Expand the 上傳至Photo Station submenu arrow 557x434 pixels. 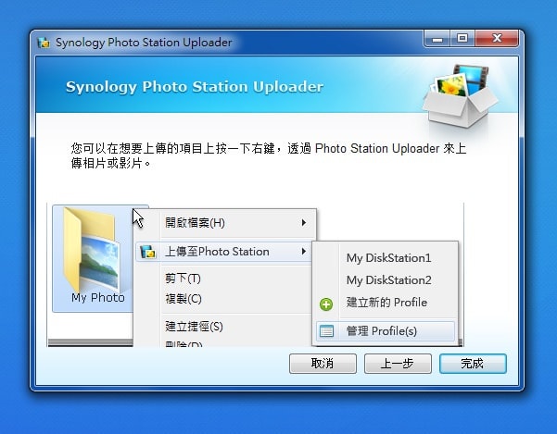(304, 252)
